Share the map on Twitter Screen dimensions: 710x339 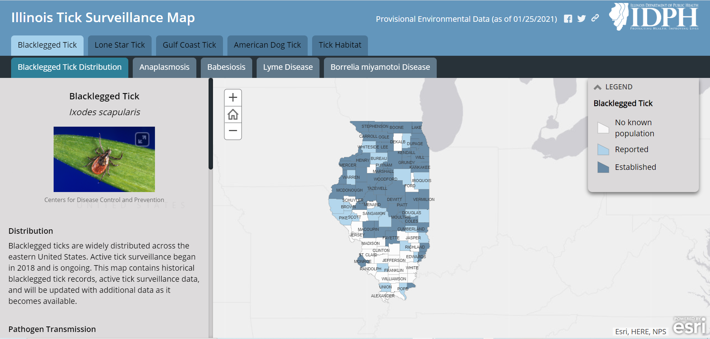point(582,19)
